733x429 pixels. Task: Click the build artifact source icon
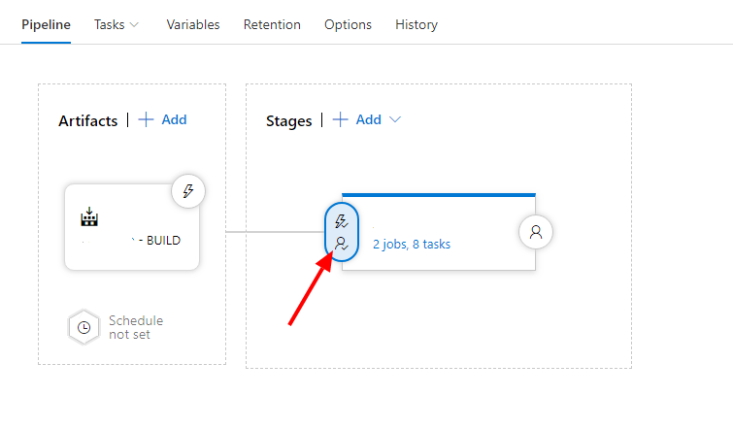coord(89,217)
